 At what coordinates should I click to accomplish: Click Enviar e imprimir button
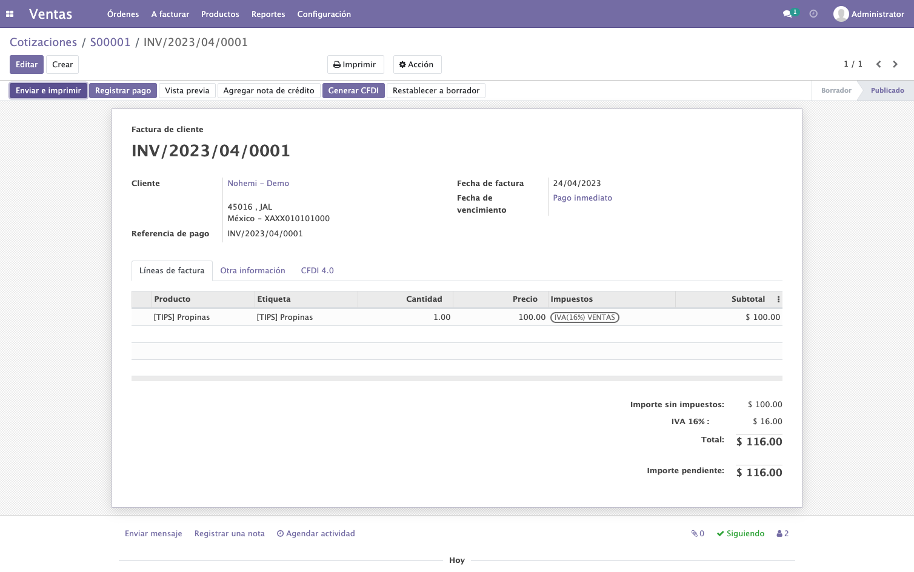(x=48, y=91)
